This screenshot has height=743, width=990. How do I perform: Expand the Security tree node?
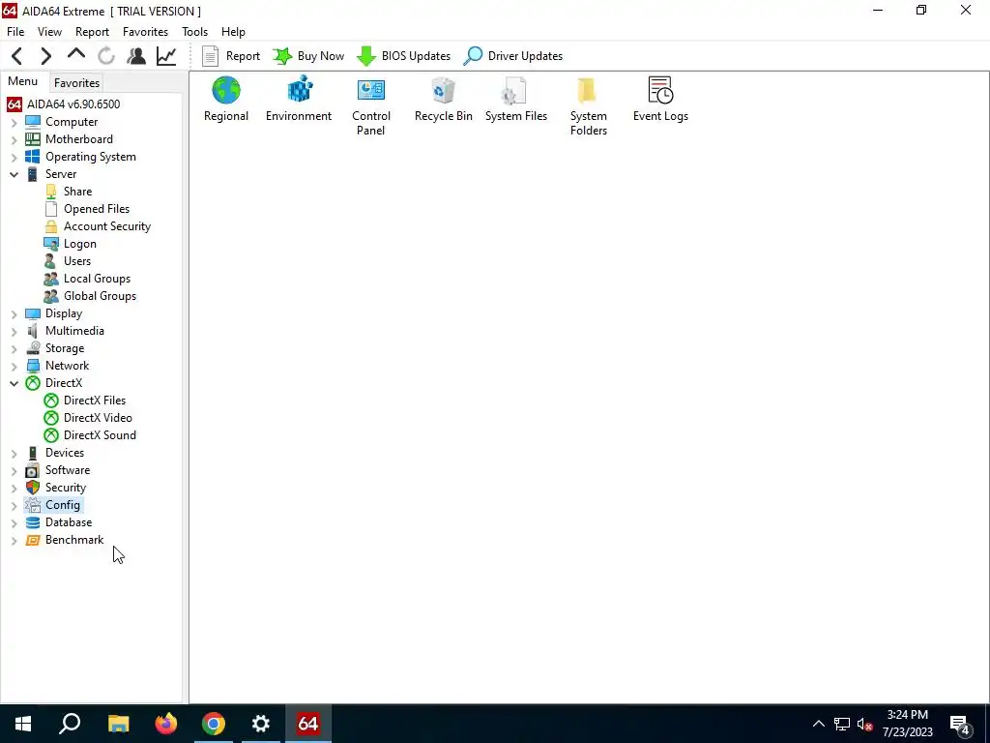pos(14,488)
